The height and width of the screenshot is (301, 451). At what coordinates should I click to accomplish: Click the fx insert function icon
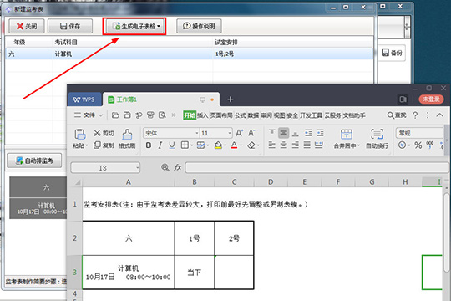tap(177, 167)
